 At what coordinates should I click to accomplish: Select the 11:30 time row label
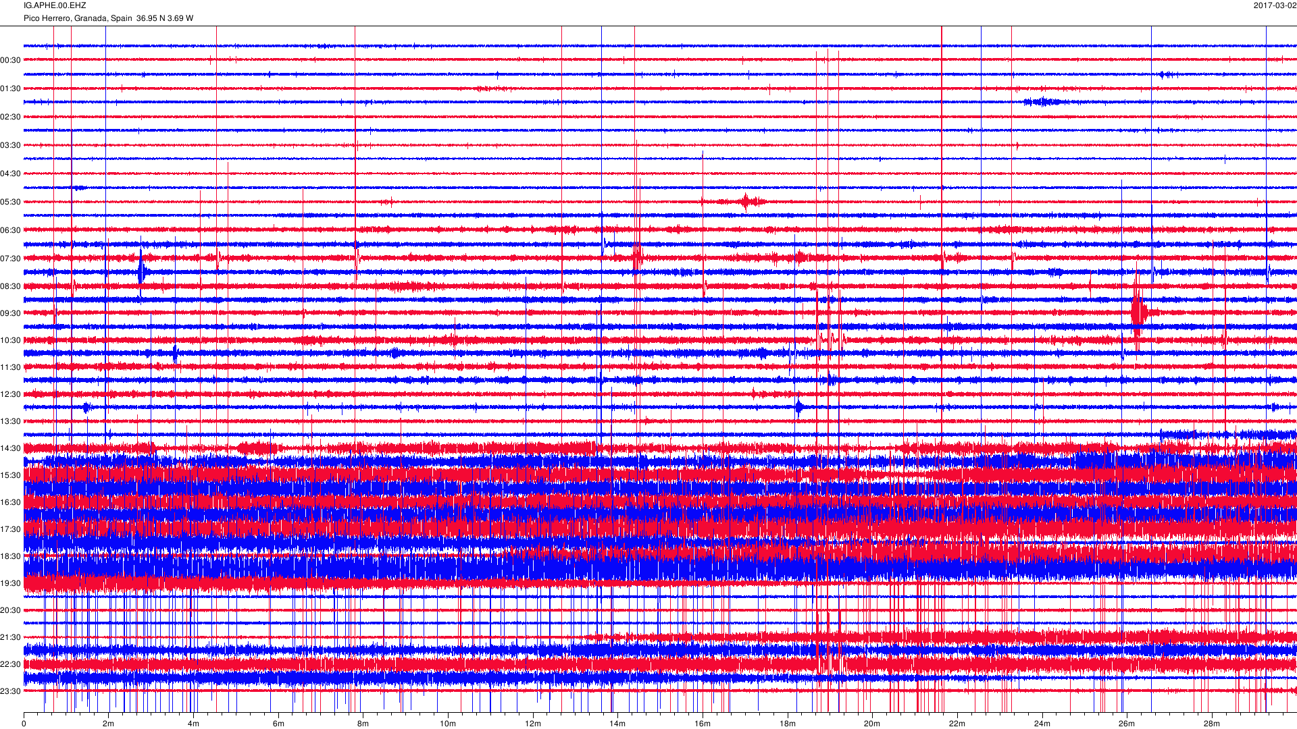(11, 367)
